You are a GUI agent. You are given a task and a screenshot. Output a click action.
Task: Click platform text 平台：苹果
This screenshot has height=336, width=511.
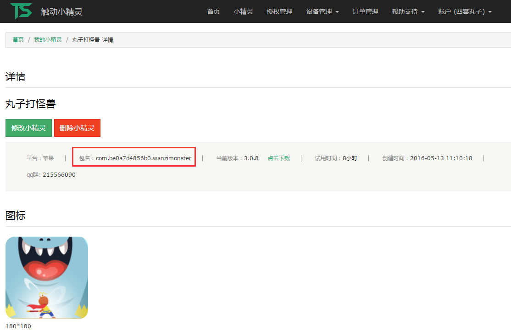[x=40, y=158]
